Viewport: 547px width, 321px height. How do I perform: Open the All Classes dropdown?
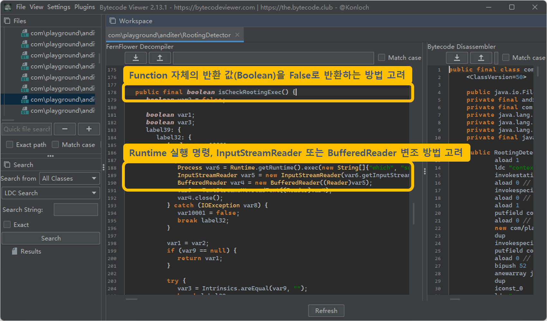point(70,178)
